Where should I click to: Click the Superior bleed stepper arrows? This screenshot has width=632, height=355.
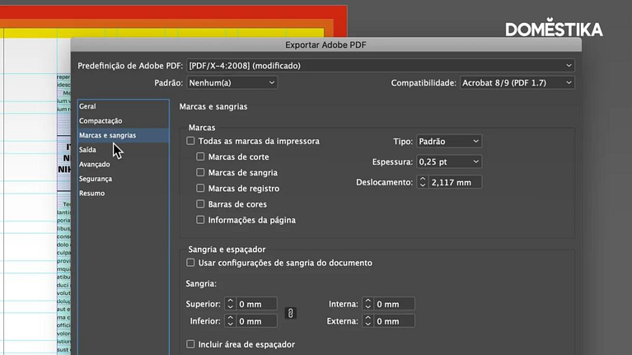click(x=231, y=305)
